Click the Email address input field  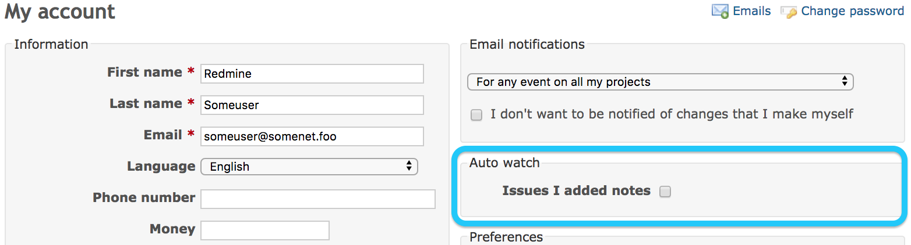point(312,136)
